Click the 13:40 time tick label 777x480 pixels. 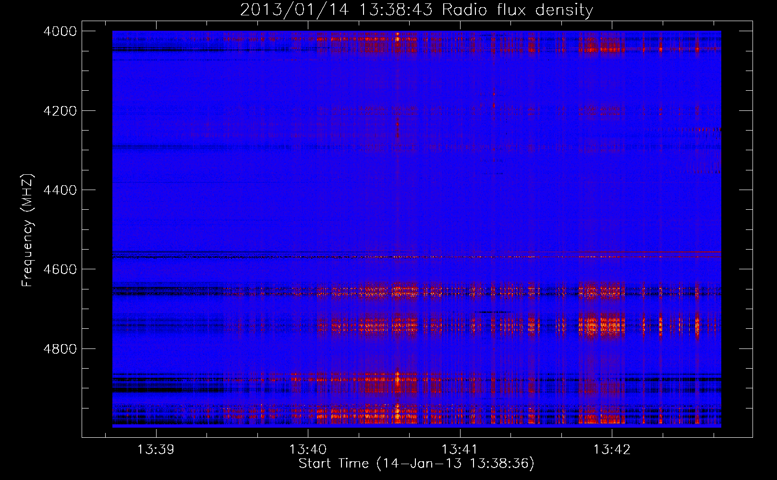click(x=308, y=450)
